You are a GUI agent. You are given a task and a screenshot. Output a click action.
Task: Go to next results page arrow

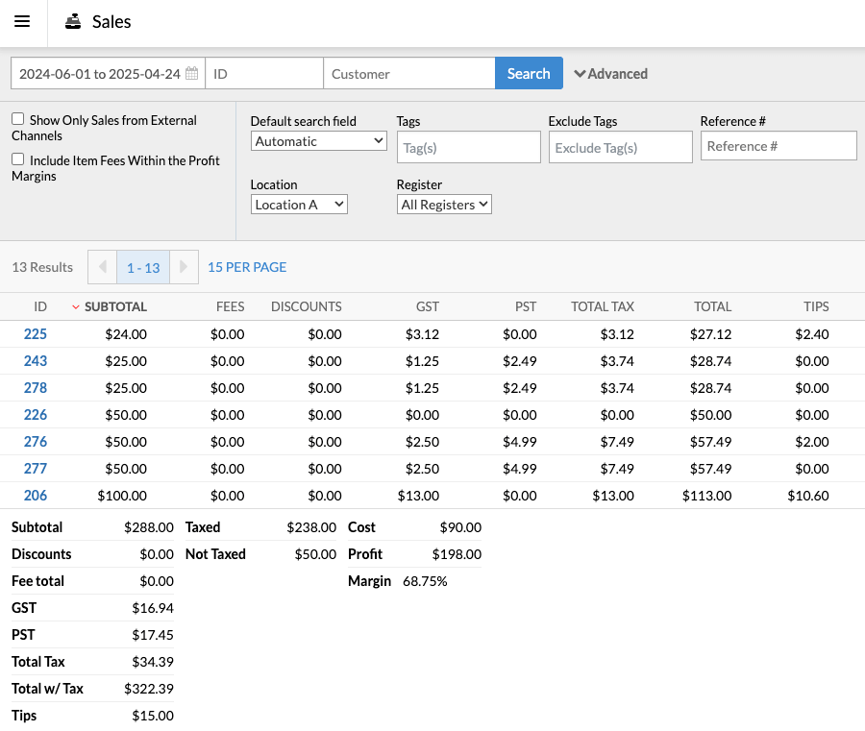coord(184,267)
